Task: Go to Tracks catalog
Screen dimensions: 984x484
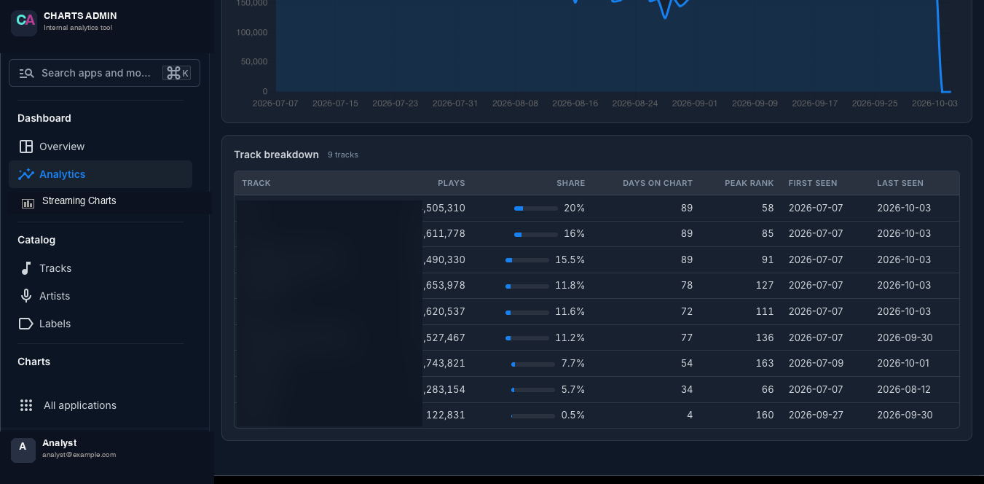Action: 101,268
